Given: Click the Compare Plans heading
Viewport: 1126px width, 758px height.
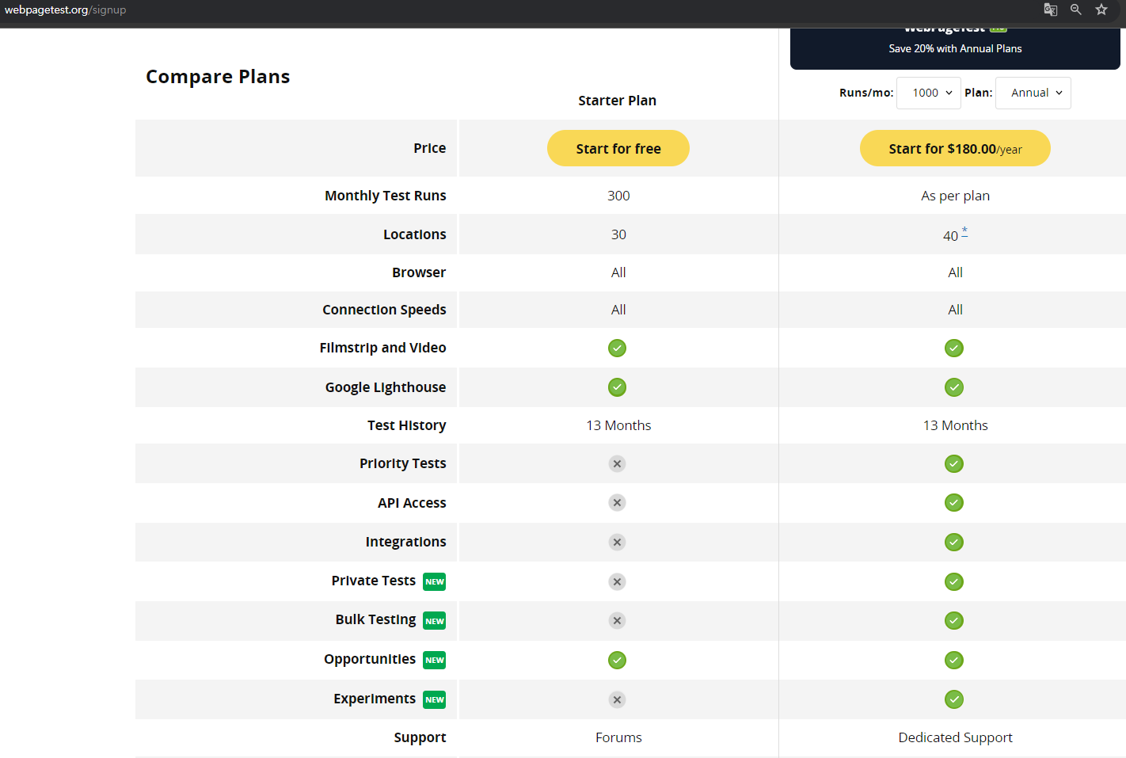Looking at the screenshot, I should (218, 76).
